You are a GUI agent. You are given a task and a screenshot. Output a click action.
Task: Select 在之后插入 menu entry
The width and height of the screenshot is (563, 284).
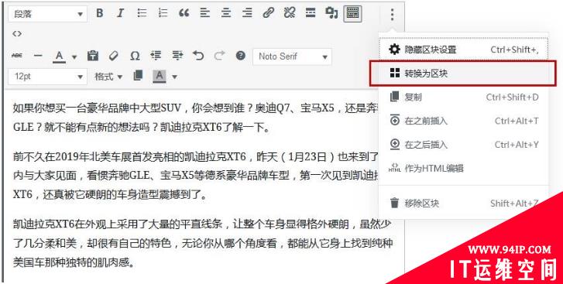[463, 145]
